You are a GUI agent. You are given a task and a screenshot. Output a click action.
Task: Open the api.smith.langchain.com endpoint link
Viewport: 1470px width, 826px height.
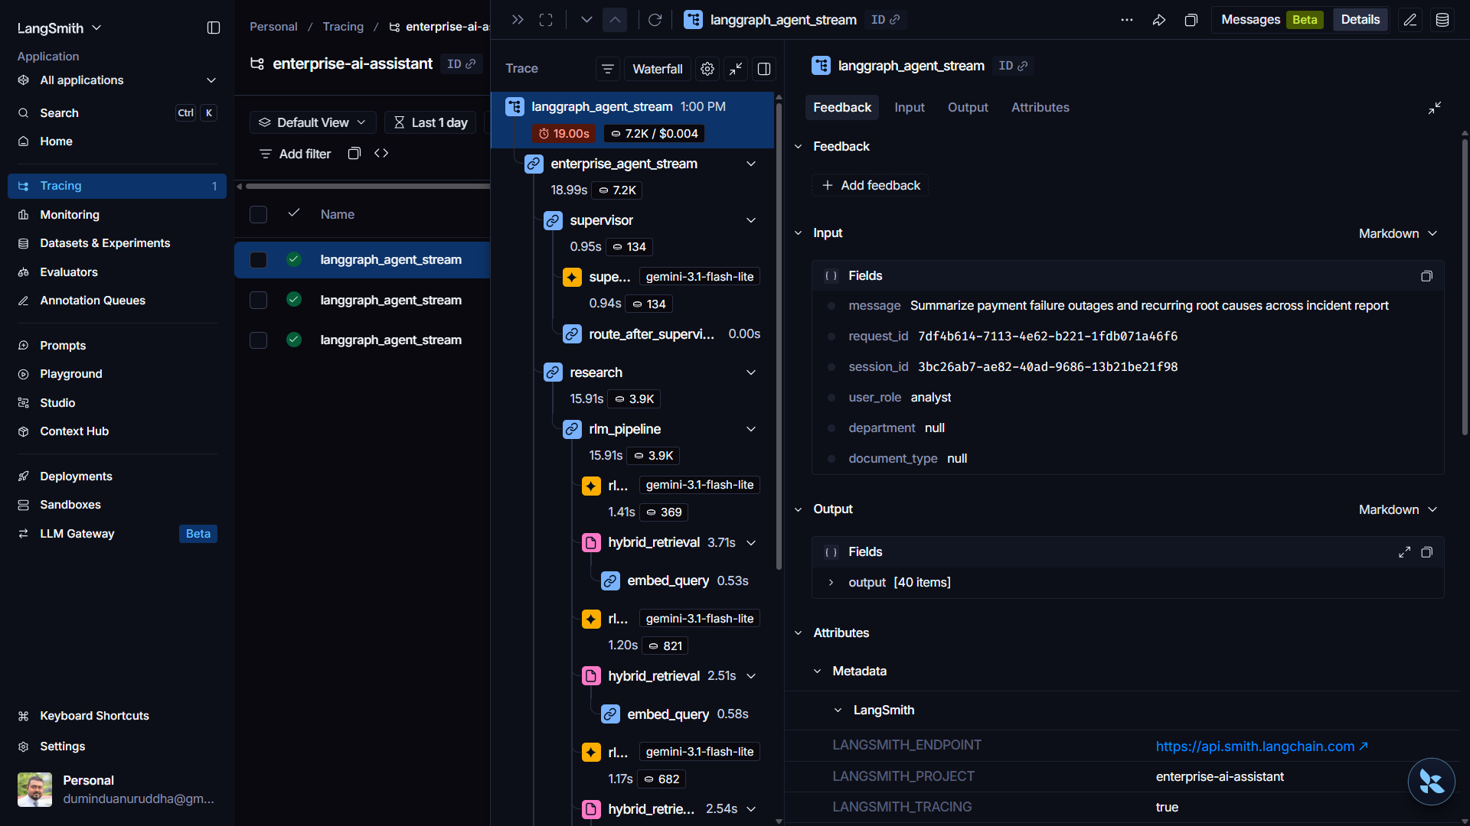click(1262, 746)
